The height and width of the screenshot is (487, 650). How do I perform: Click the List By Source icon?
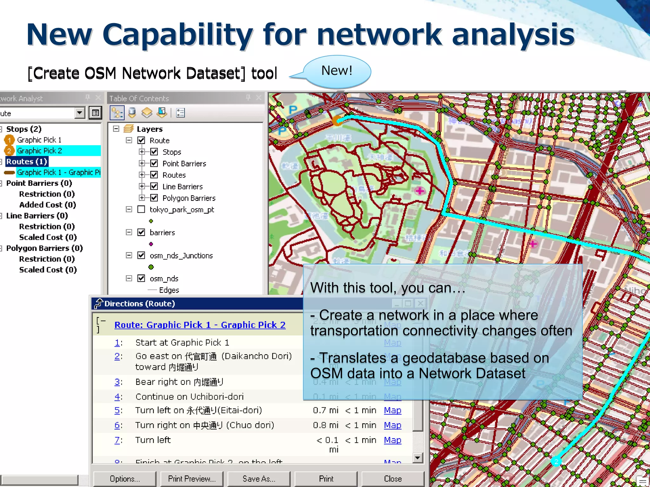tap(132, 113)
